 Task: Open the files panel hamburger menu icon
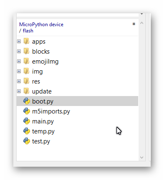coord(134,24)
